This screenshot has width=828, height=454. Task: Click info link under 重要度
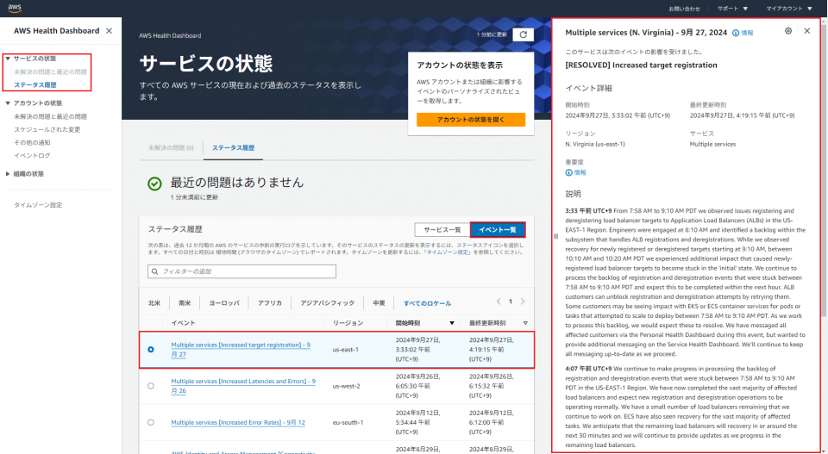pyautogui.click(x=575, y=172)
